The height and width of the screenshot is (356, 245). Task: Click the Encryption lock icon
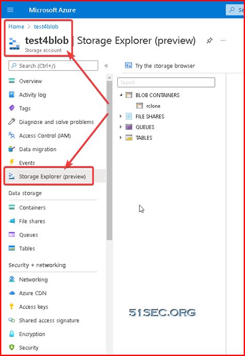[11, 333]
